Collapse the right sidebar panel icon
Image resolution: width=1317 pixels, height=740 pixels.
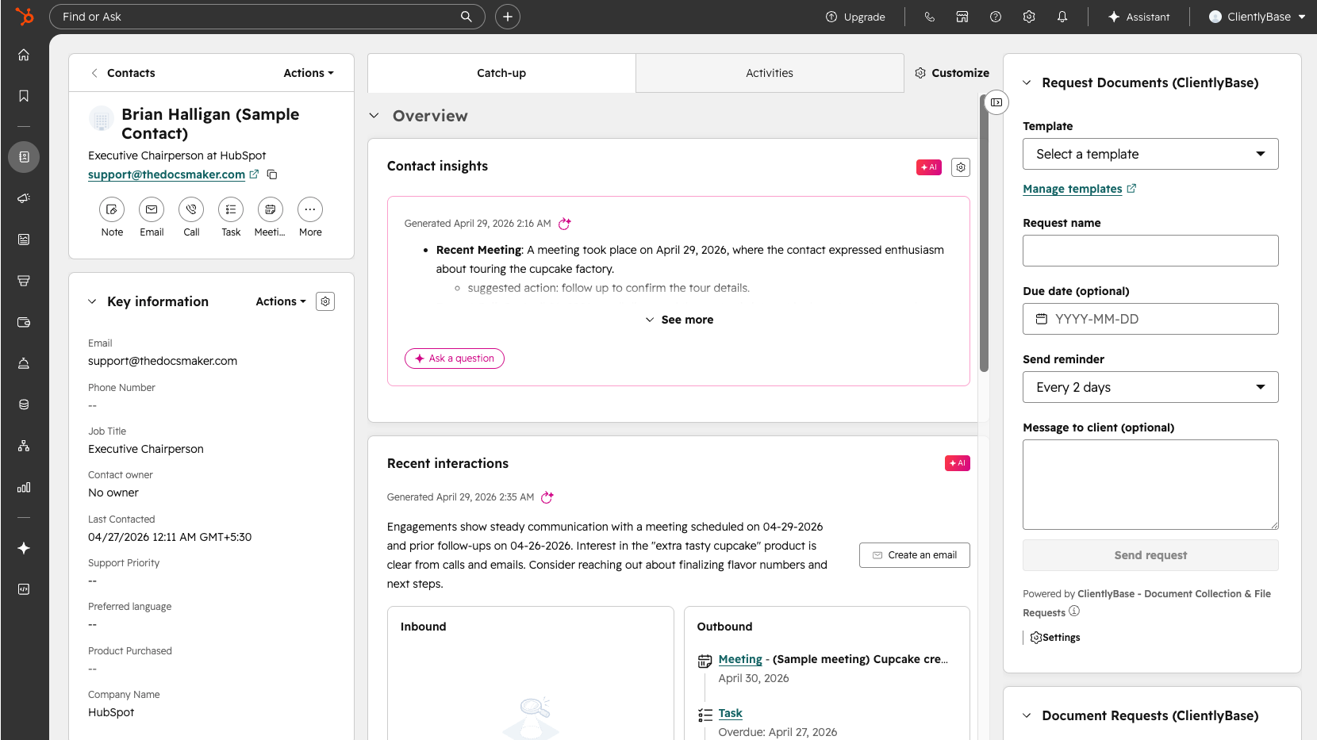pos(996,102)
